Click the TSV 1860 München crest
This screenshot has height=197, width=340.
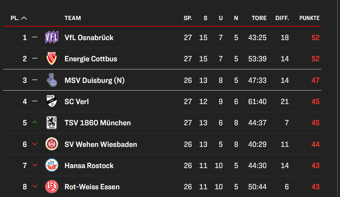(52, 123)
